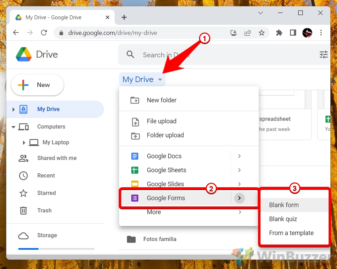The image size is (337, 269).
Task: Expand the My Laptop tree arrow
Action: (24, 143)
